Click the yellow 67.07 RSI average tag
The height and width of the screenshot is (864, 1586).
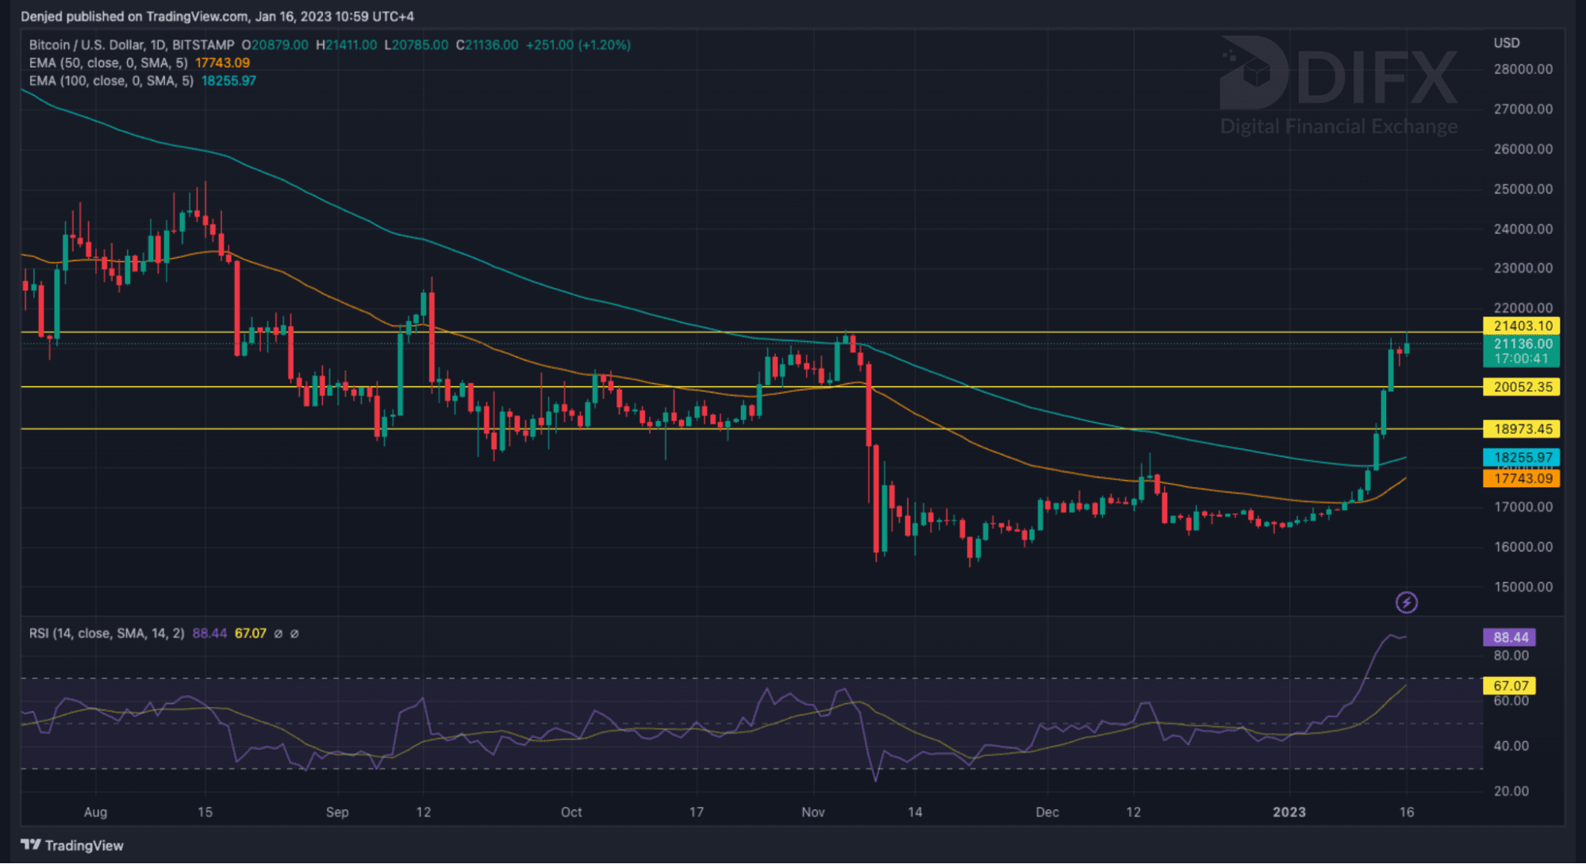click(x=1509, y=685)
